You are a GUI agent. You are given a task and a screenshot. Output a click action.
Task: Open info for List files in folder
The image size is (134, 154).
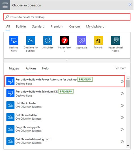(122, 106)
